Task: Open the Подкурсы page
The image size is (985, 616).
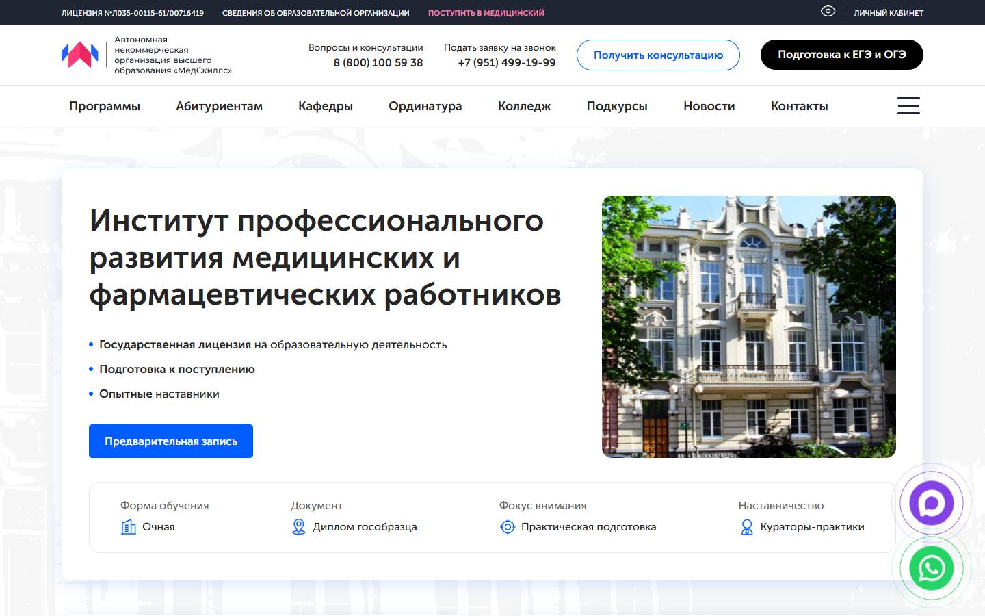Action: point(617,106)
